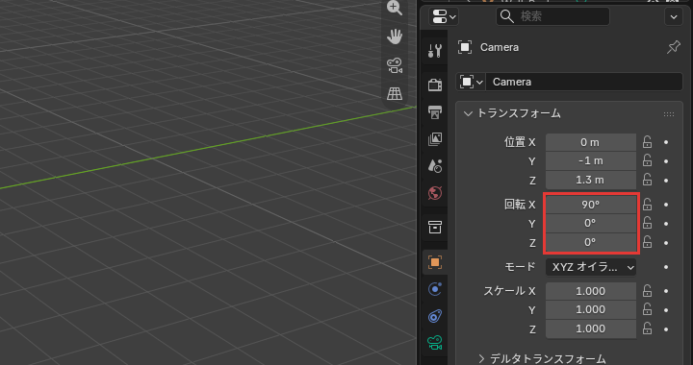Open the properties options dropdown arrow
This screenshot has width=693, height=365.
674,16
